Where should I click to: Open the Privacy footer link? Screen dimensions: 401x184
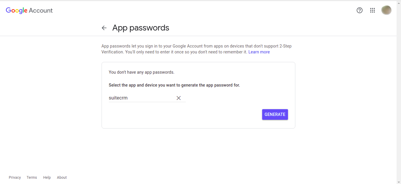pyautogui.click(x=15, y=177)
